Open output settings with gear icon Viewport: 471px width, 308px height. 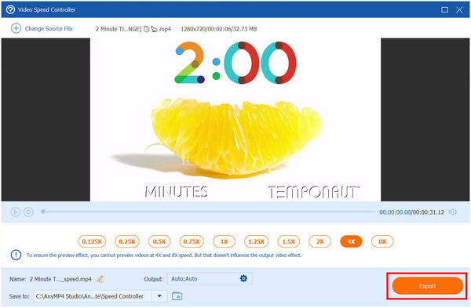[x=243, y=278]
